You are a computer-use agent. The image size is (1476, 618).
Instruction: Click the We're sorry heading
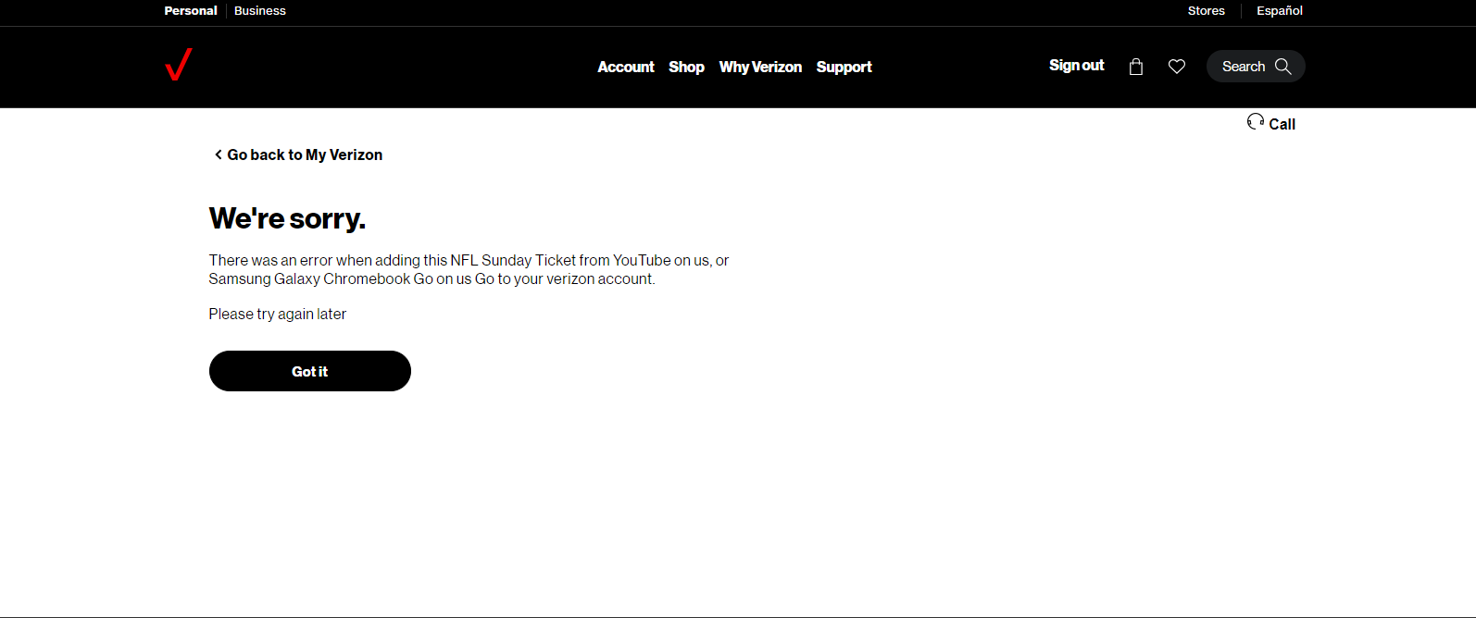tap(287, 218)
